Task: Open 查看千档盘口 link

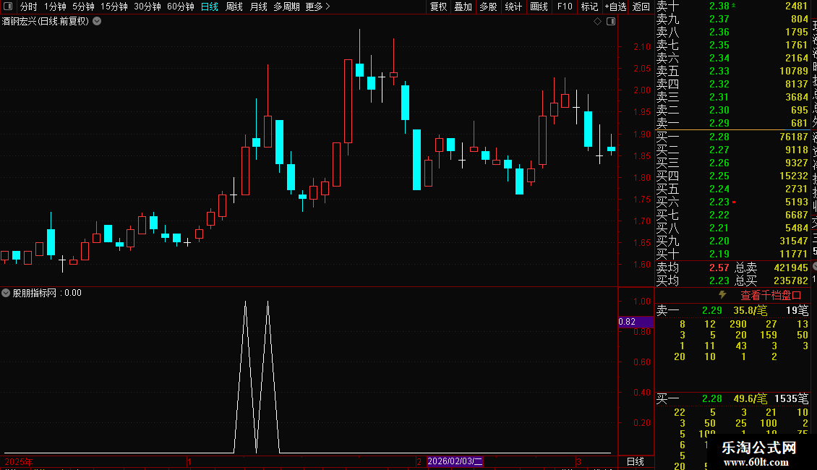Action: (771, 296)
